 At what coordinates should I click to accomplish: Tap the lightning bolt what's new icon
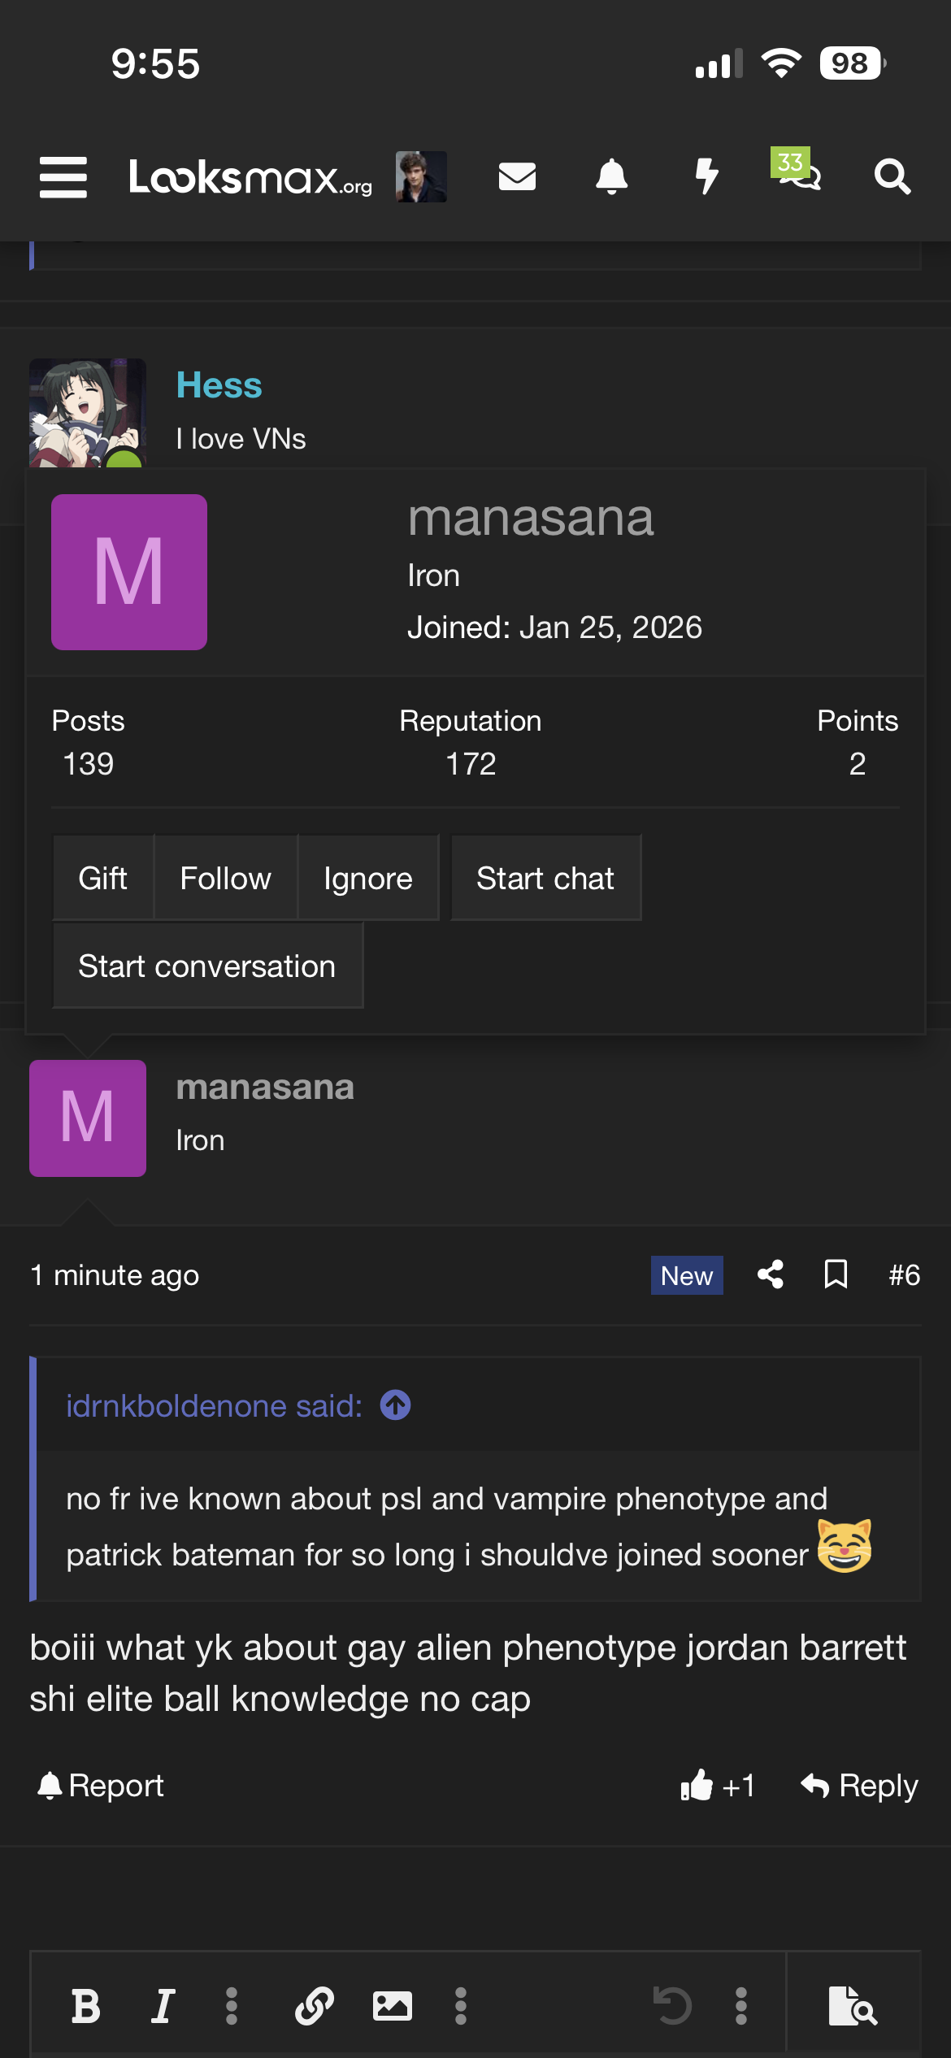pyautogui.click(x=707, y=176)
